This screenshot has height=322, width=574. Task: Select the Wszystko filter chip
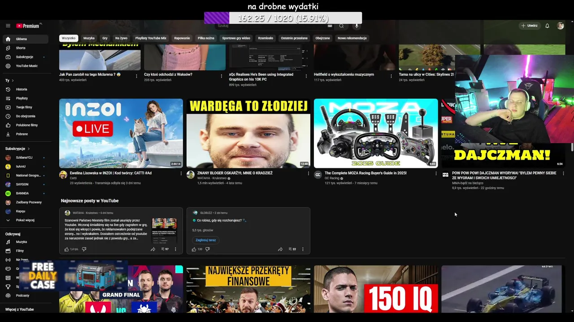pos(69,38)
